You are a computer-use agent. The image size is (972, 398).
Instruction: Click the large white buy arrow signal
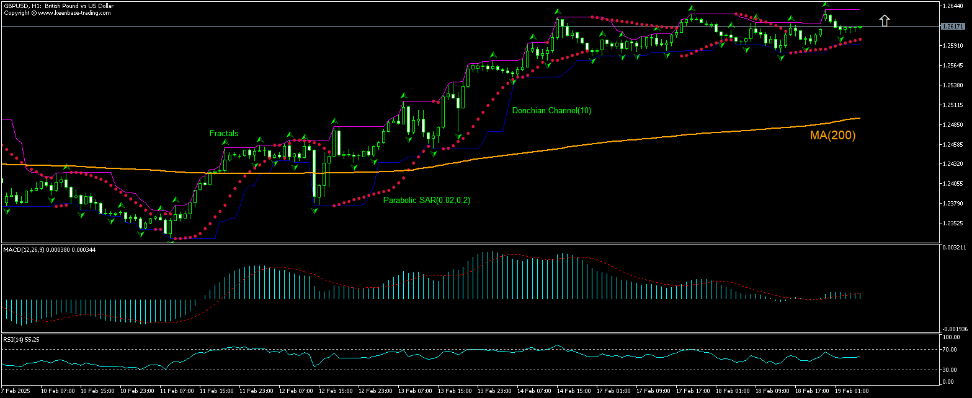coord(885,20)
